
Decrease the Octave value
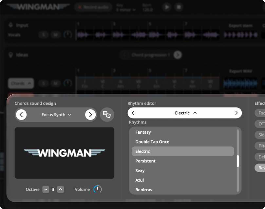click(46, 189)
